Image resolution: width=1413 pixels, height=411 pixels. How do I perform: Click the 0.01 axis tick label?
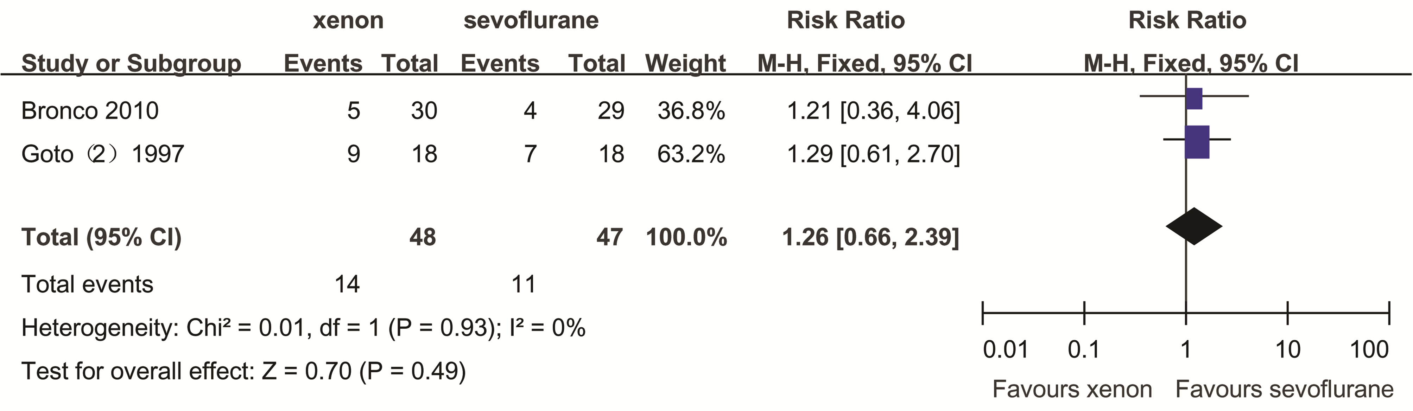coord(1006,349)
